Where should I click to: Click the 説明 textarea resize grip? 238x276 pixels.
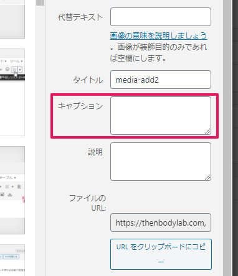pyautogui.click(x=207, y=177)
